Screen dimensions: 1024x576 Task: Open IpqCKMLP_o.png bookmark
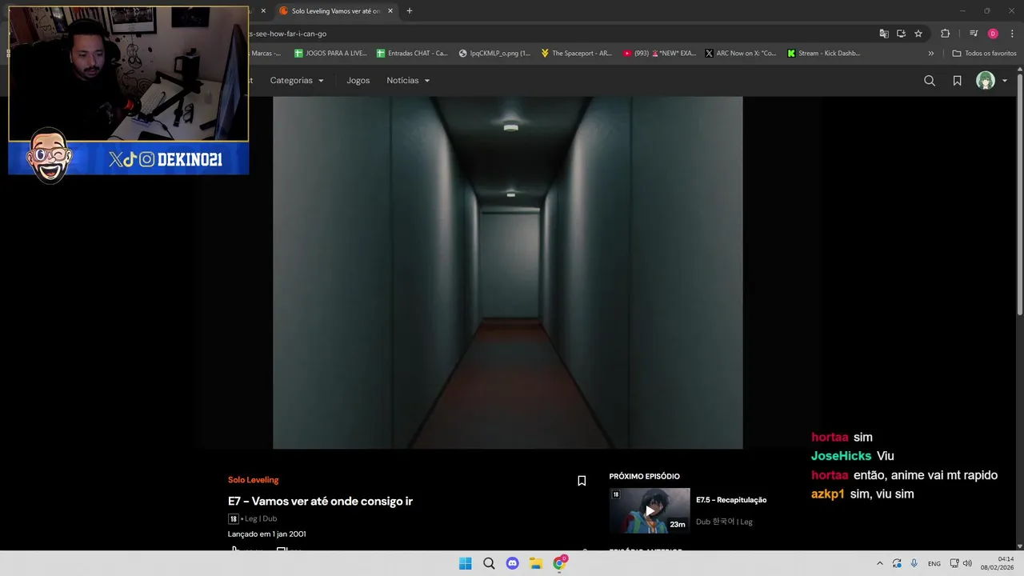coord(494,54)
